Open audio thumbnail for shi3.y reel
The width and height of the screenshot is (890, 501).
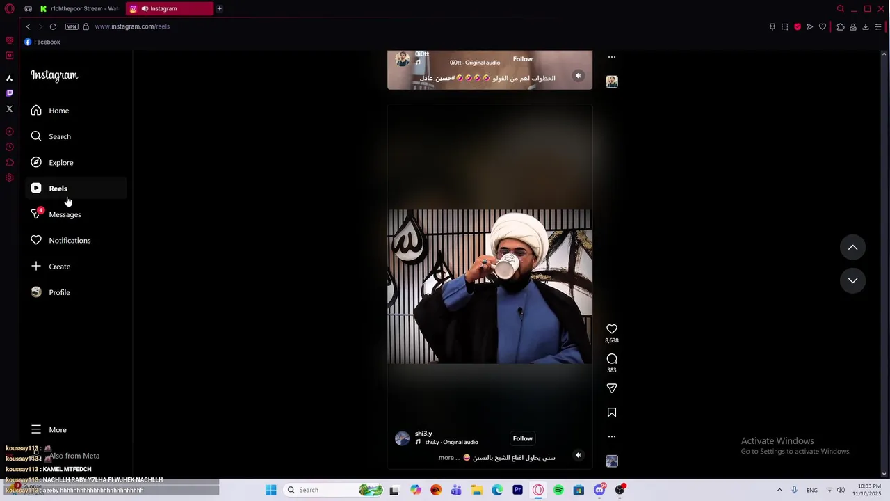[x=612, y=461]
